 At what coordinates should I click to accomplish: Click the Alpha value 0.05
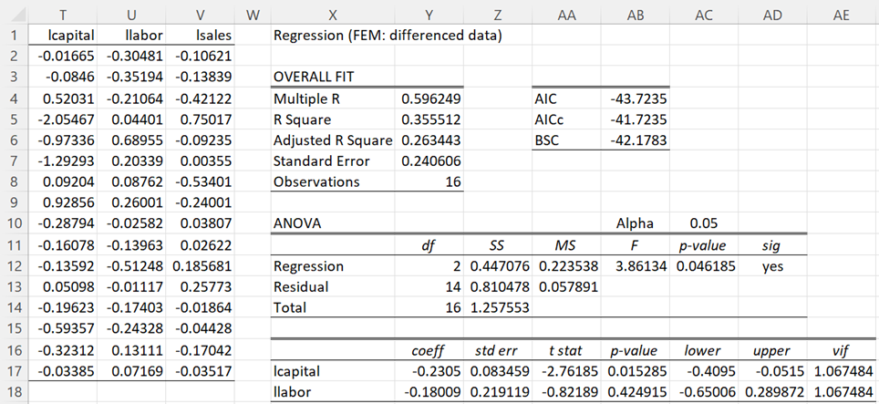(704, 223)
